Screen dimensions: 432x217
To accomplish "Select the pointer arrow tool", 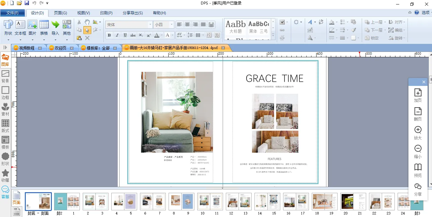I will tap(87, 30).
